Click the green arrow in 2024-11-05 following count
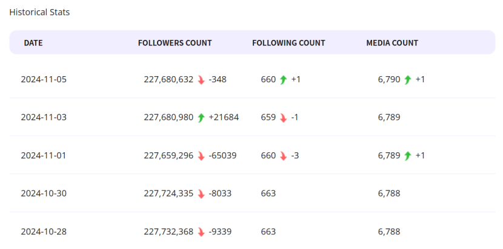503x249 pixels. [283, 80]
